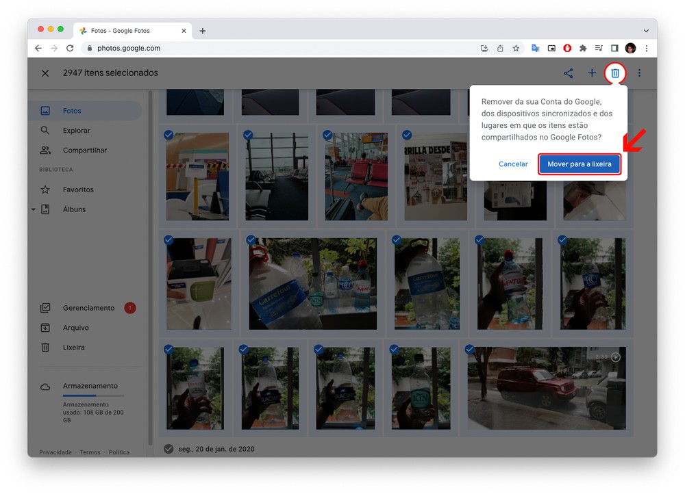Click the share icon in selection bar
This screenshot has height=494, width=685.
point(569,73)
